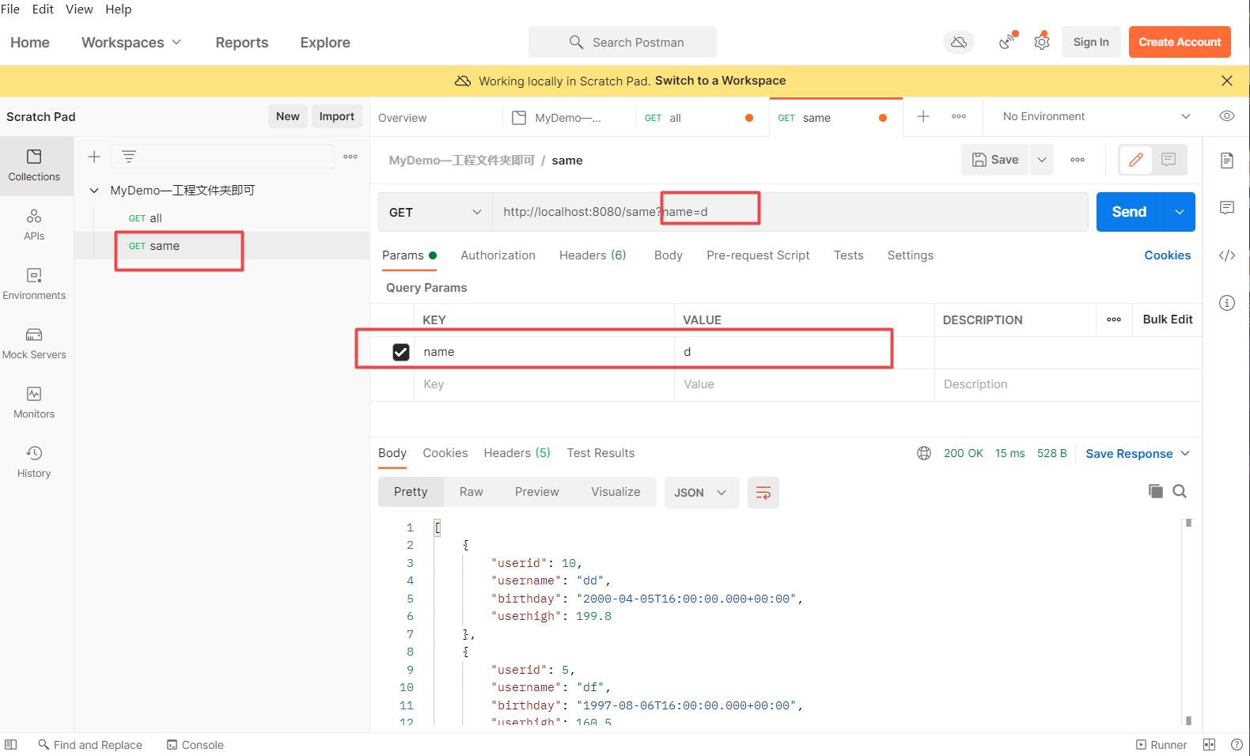Open a new request tab with plus
This screenshot has width=1250, height=756.
click(x=923, y=116)
